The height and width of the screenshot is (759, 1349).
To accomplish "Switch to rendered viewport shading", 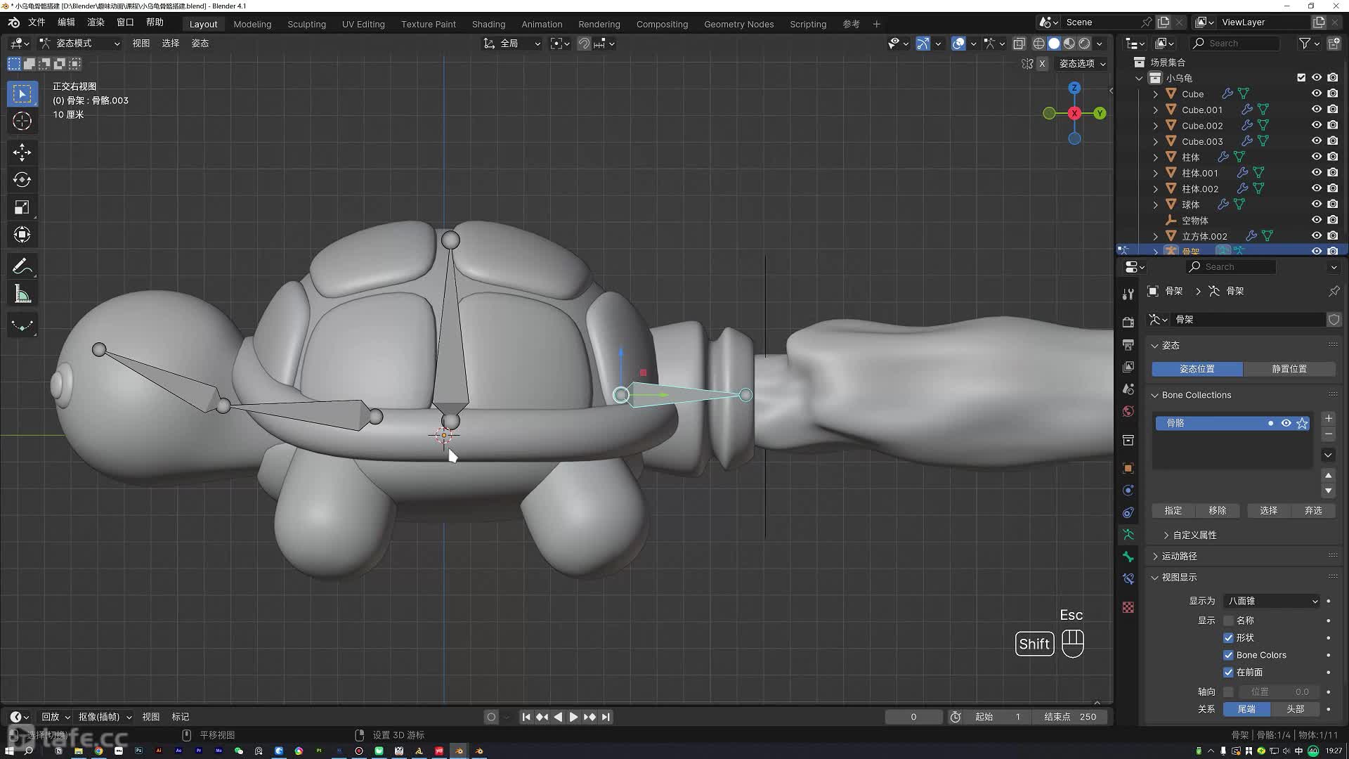I will click(1084, 44).
